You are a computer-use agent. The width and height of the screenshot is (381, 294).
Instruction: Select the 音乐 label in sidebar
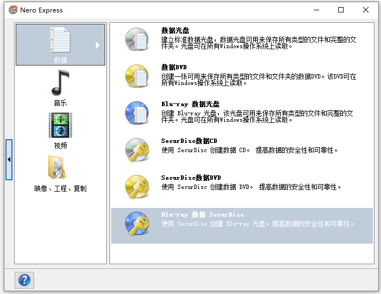(x=60, y=103)
